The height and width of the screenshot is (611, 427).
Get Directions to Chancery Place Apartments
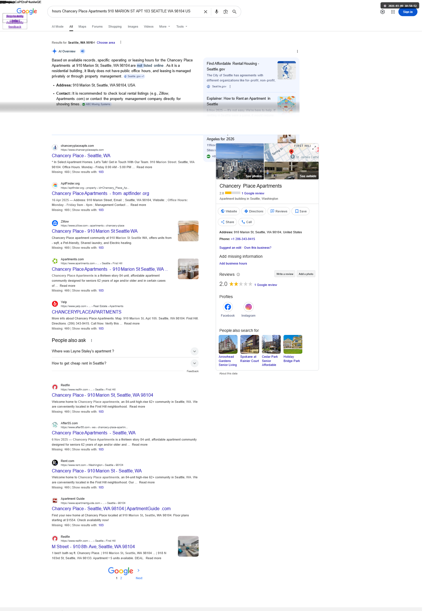click(x=254, y=211)
